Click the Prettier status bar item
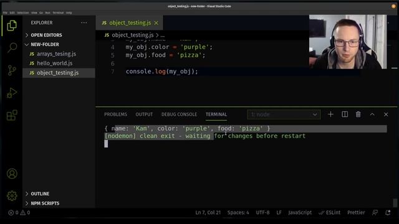Viewport: 399px width, 224px height. [x=356, y=213]
